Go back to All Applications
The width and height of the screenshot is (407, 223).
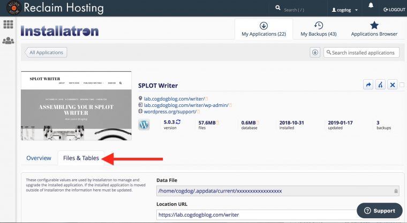tap(46, 52)
